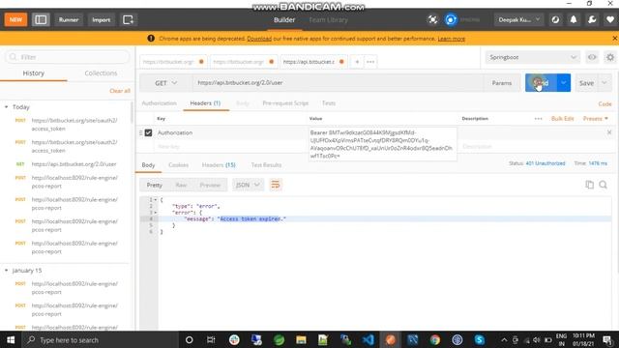Copy response with the copy icon
The image size is (619, 348).
pos(589,185)
